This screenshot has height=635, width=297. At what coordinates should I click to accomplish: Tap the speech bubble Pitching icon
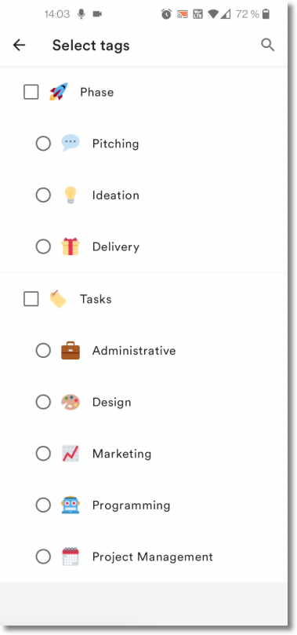[71, 143]
